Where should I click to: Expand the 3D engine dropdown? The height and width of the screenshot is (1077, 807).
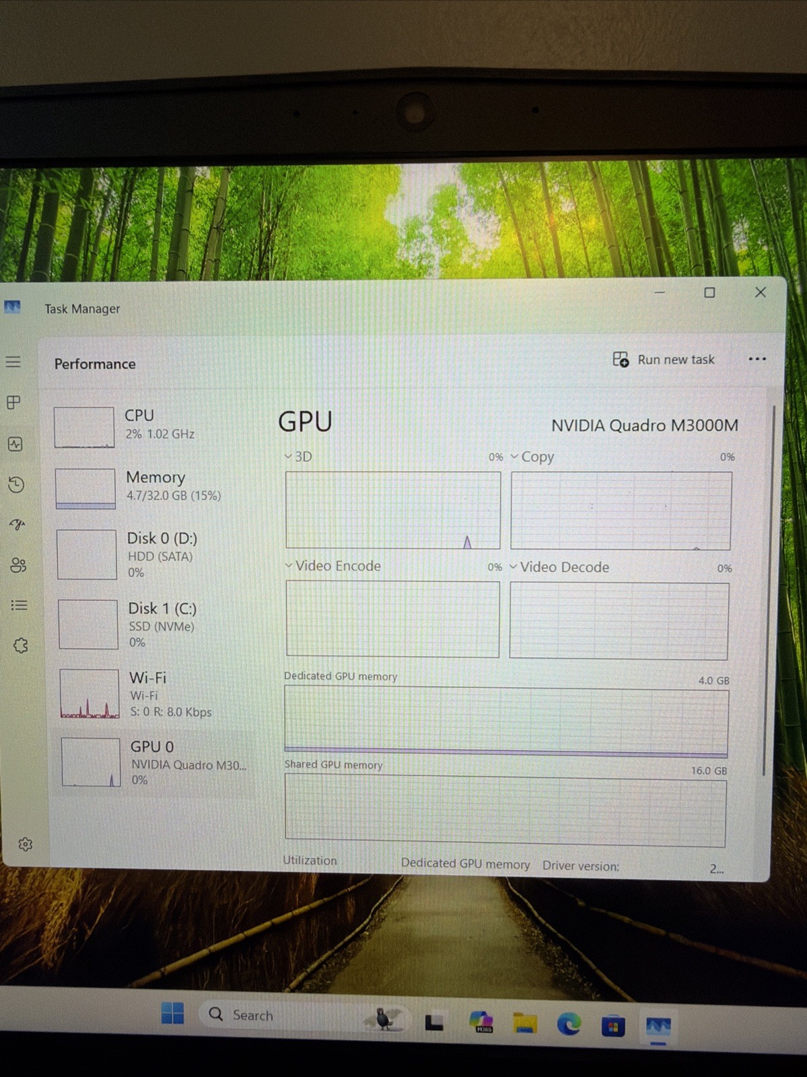(x=298, y=457)
